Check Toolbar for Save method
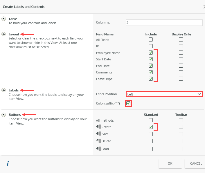 pos(181,134)
